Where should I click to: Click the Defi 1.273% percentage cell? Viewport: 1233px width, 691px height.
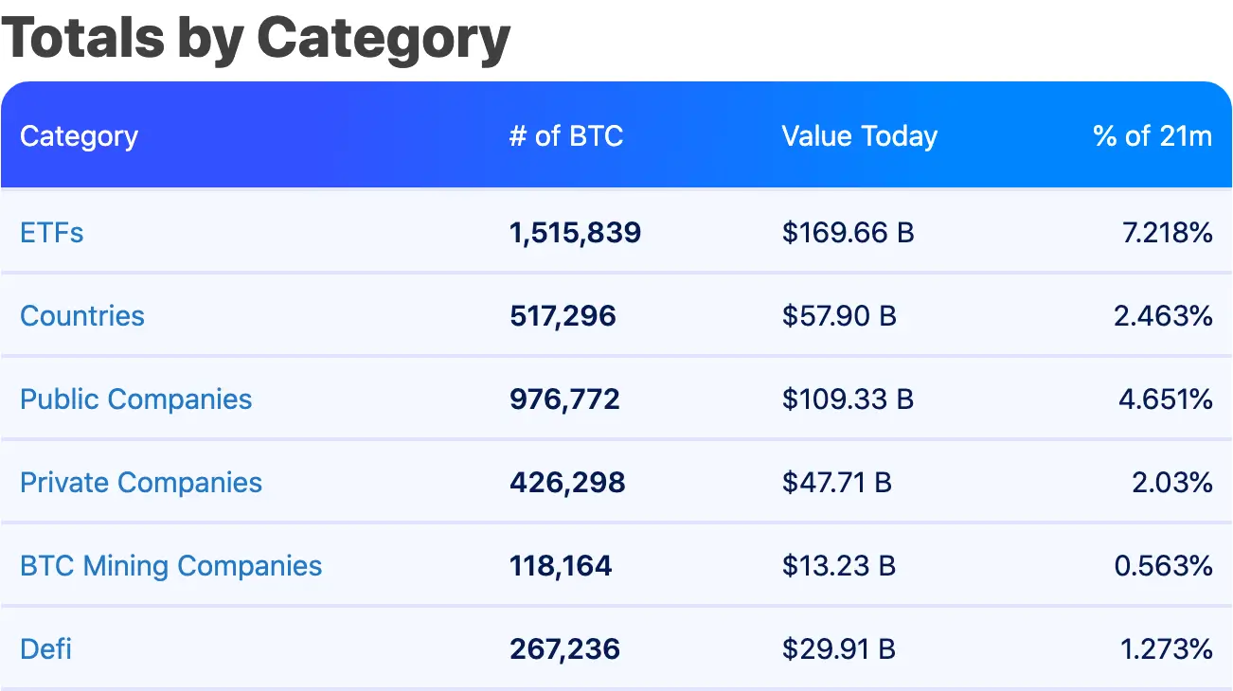1168,649
